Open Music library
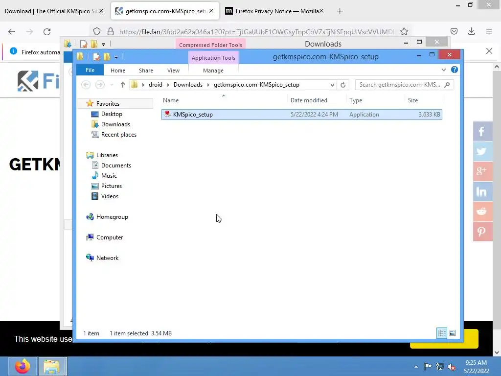The height and width of the screenshot is (376, 501). pyautogui.click(x=109, y=176)
